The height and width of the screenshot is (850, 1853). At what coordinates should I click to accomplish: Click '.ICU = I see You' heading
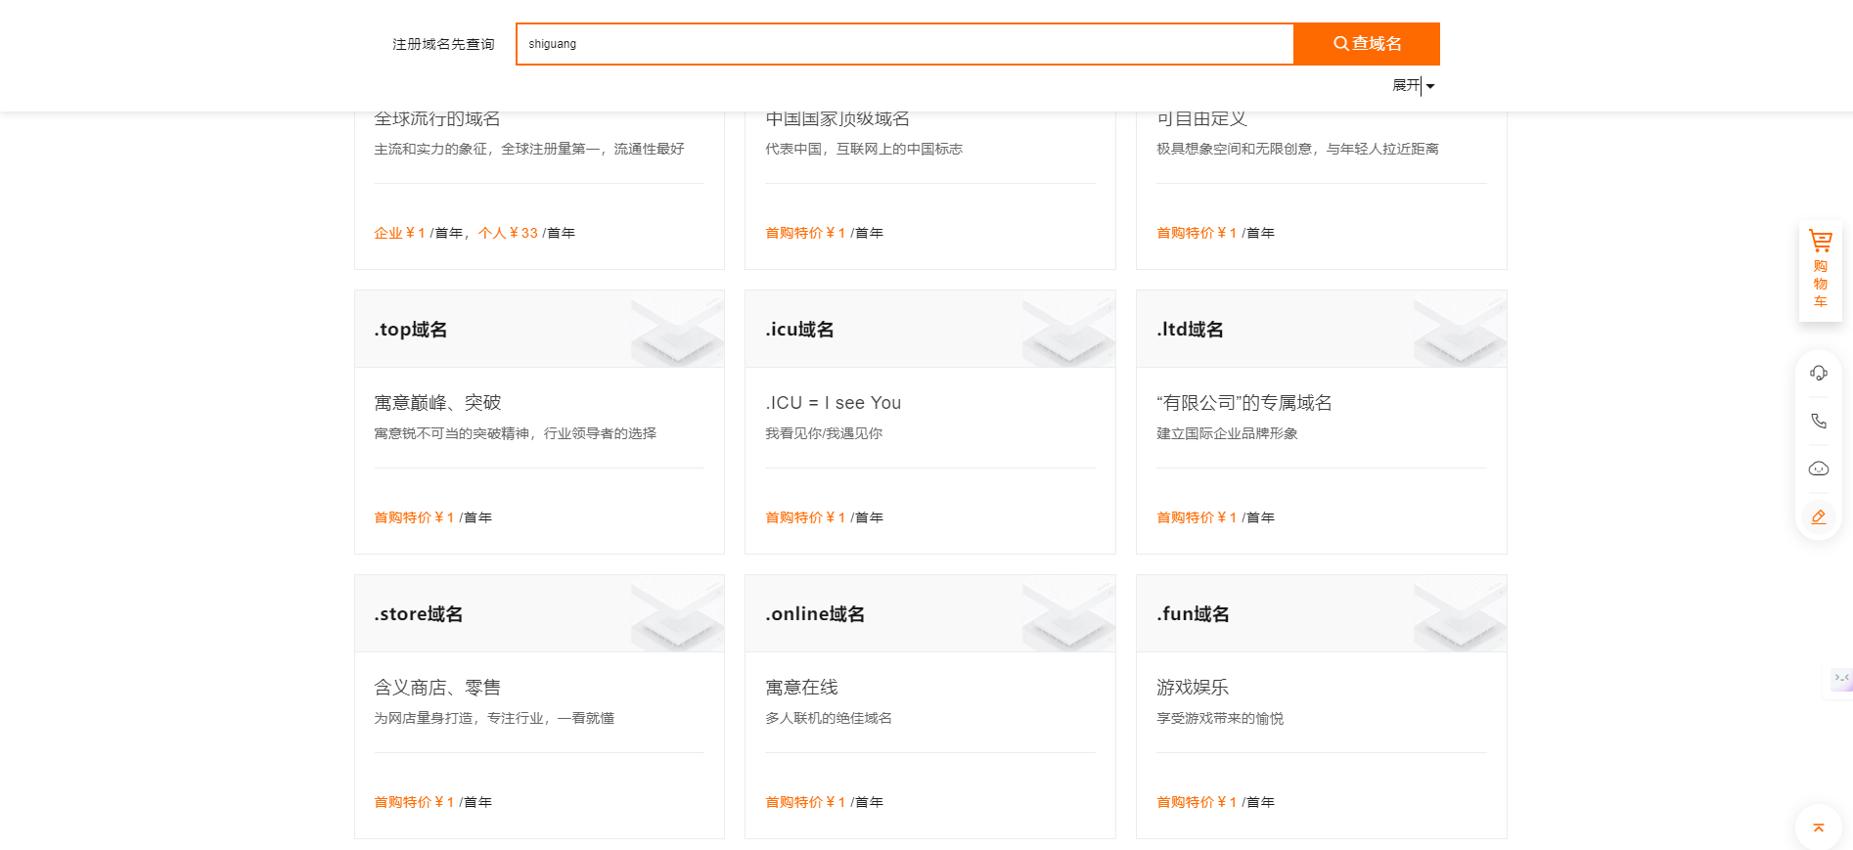click(x=833, y=403)
